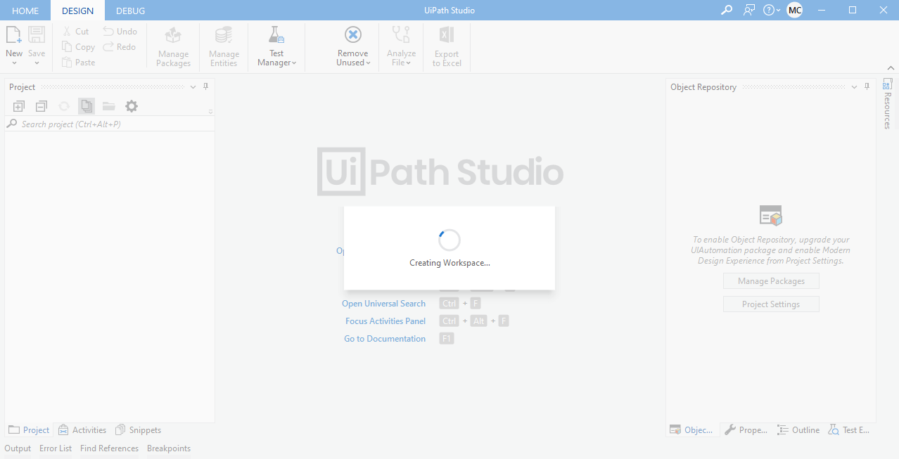Click the Go to Documentation link
The image size is (899, 459).
pyautogui.click(x=385, y=339)
